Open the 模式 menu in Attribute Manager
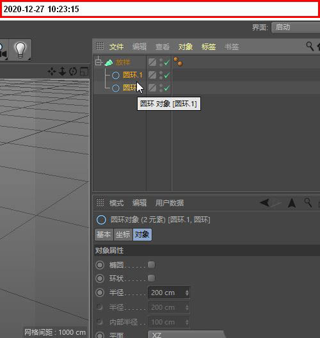This screenshot has width=320, height=338. [116, 203]
